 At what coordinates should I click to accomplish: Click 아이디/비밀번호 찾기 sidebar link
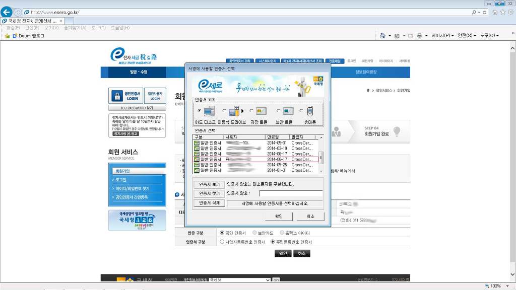click(133, 189)
